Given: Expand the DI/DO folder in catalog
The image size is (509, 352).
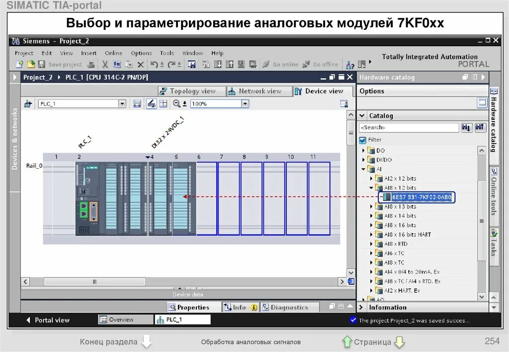Looking at the screenshot, I should 363,160.
